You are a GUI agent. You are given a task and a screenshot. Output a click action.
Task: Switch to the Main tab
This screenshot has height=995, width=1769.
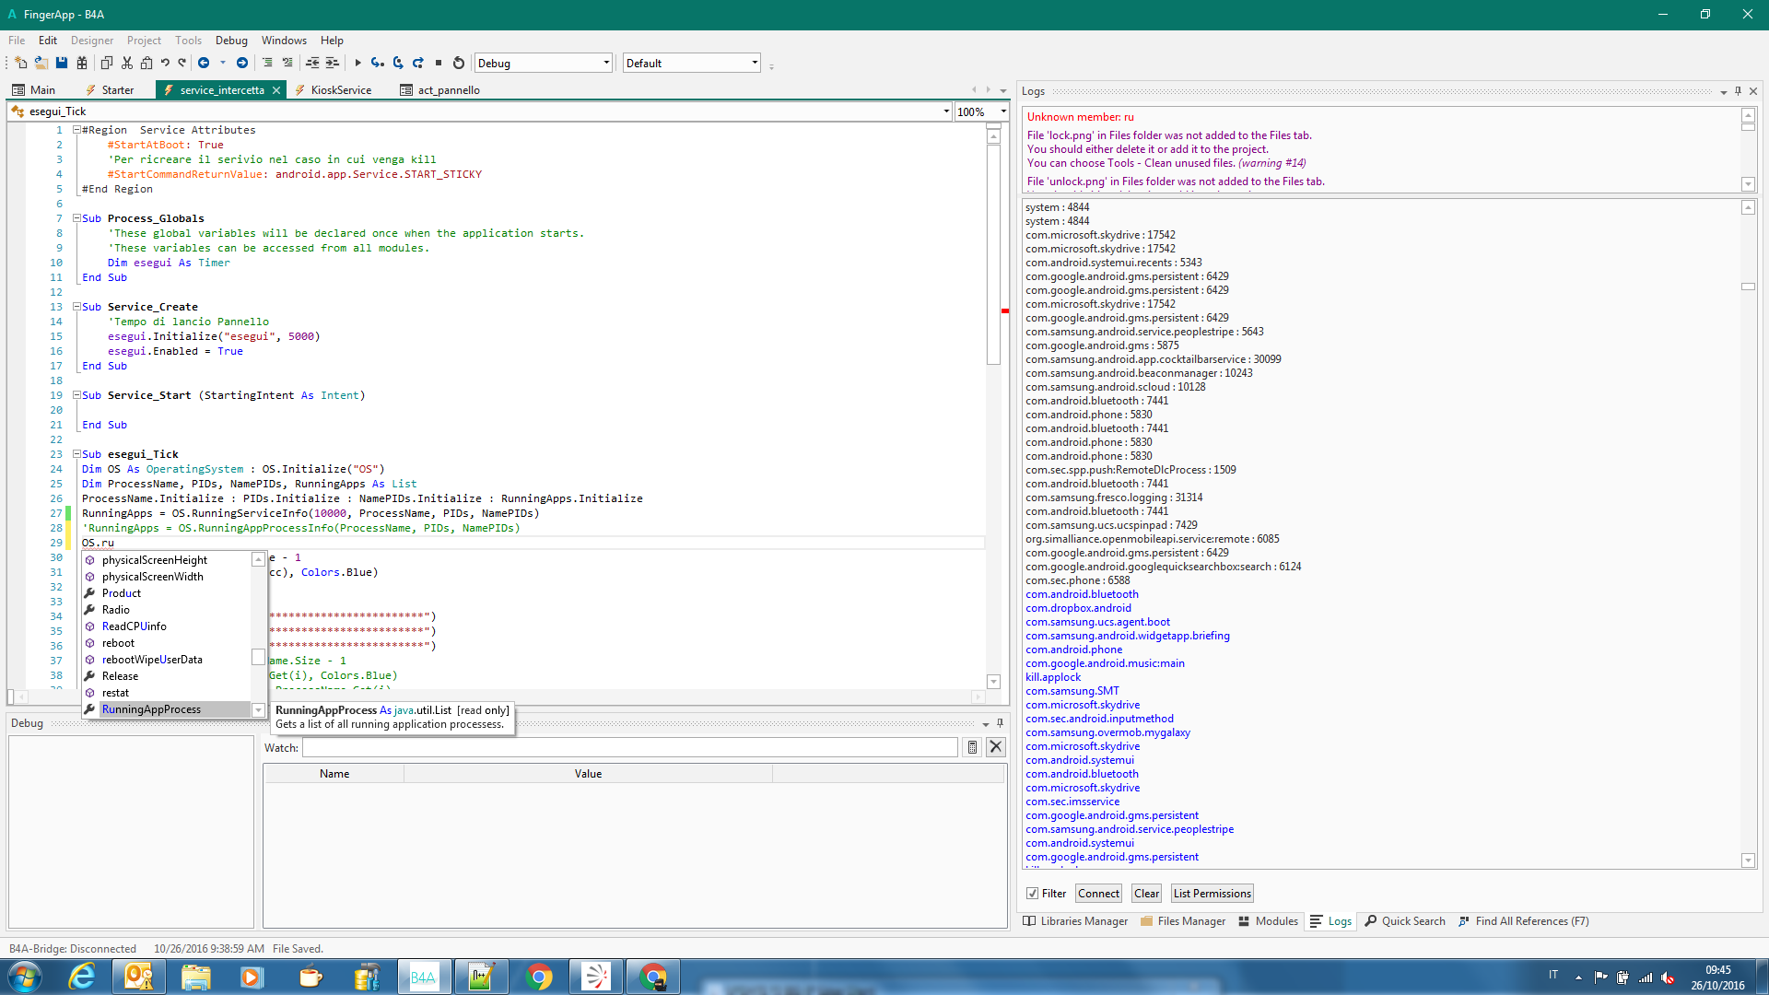(x=34, y=90)
